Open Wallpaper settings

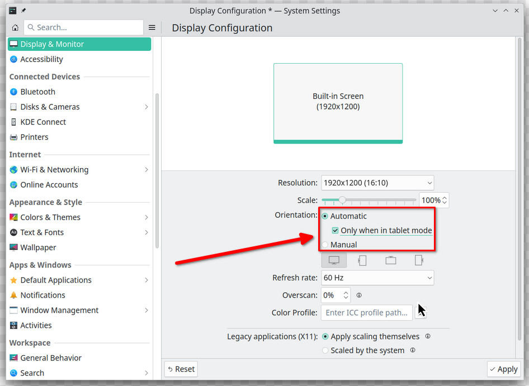tap(79, 247)
